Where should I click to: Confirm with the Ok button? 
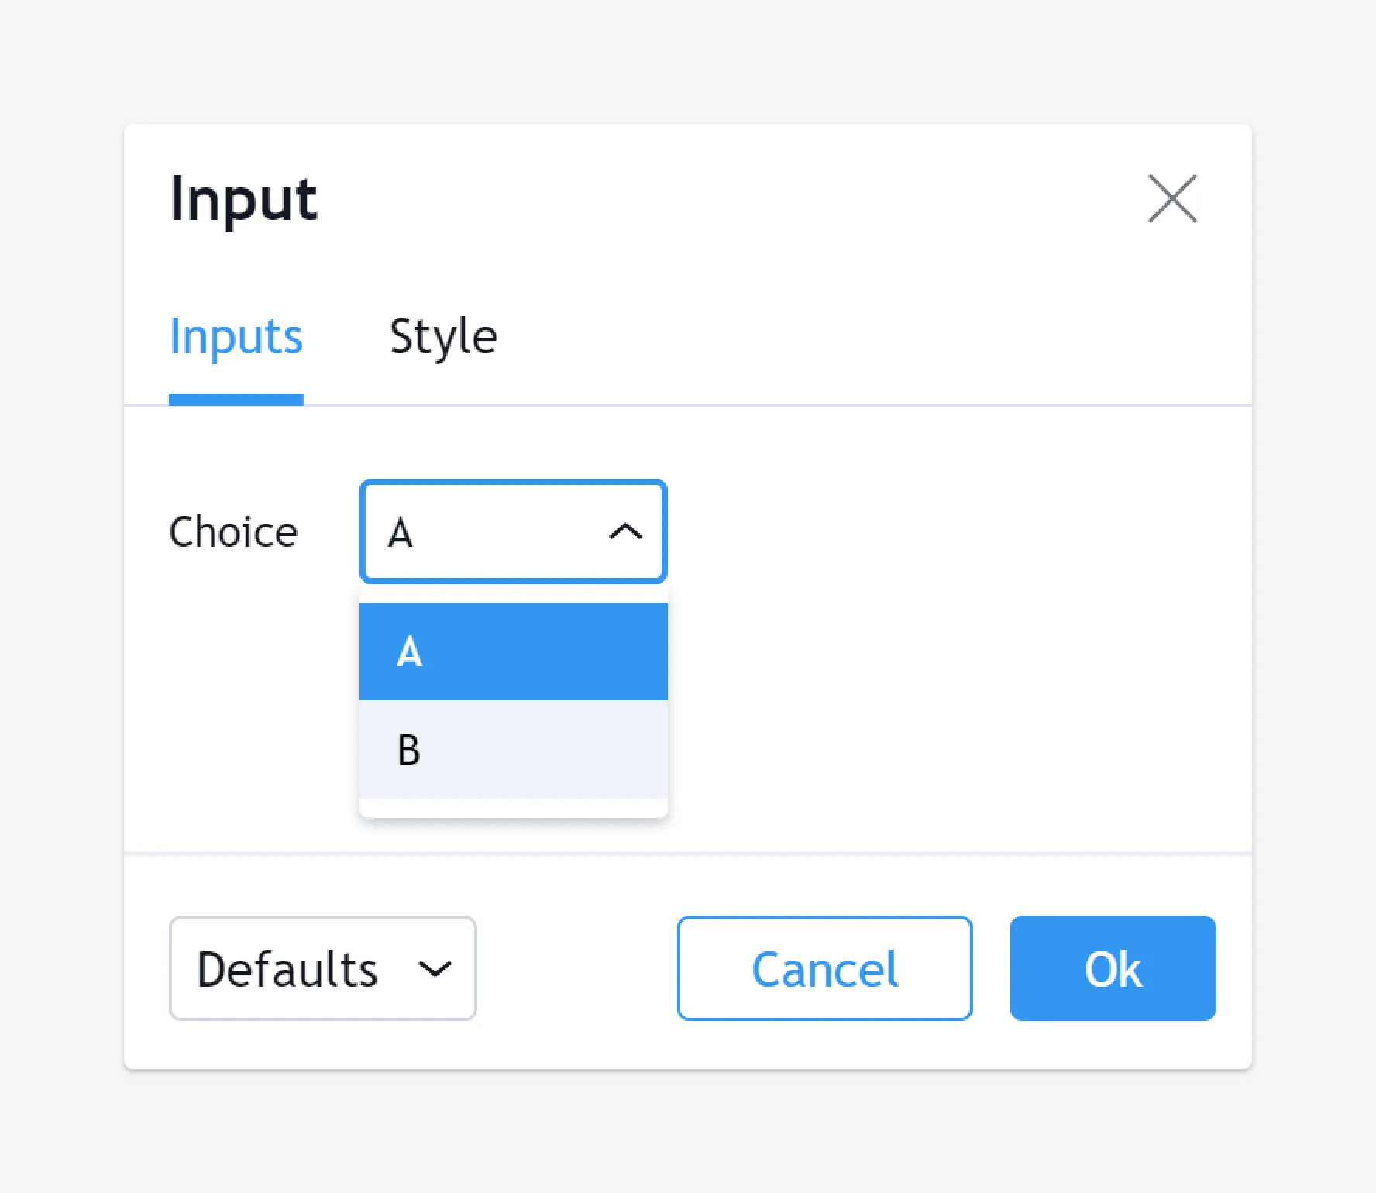(1113, 968)
